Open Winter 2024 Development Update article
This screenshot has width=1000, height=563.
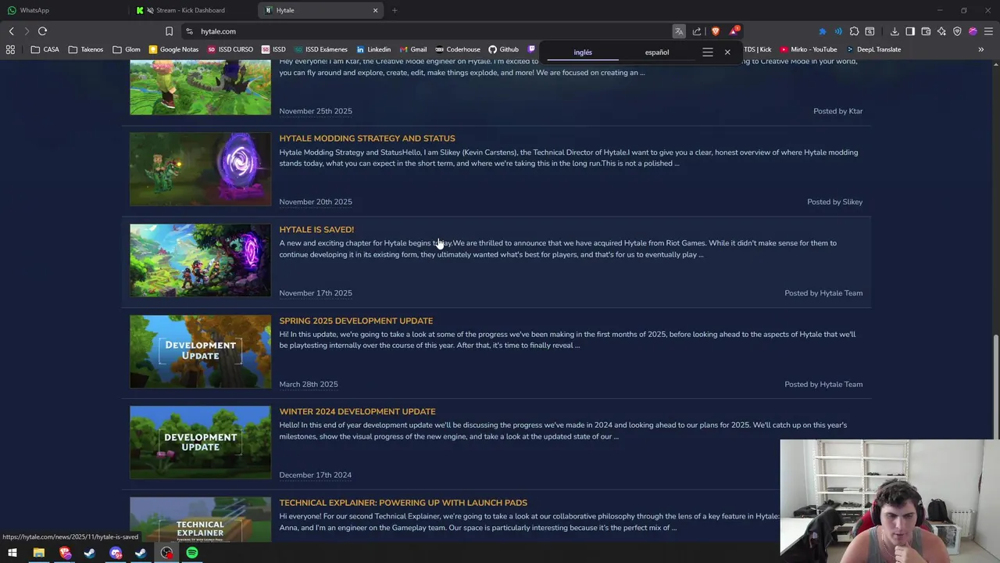point(358,411)
